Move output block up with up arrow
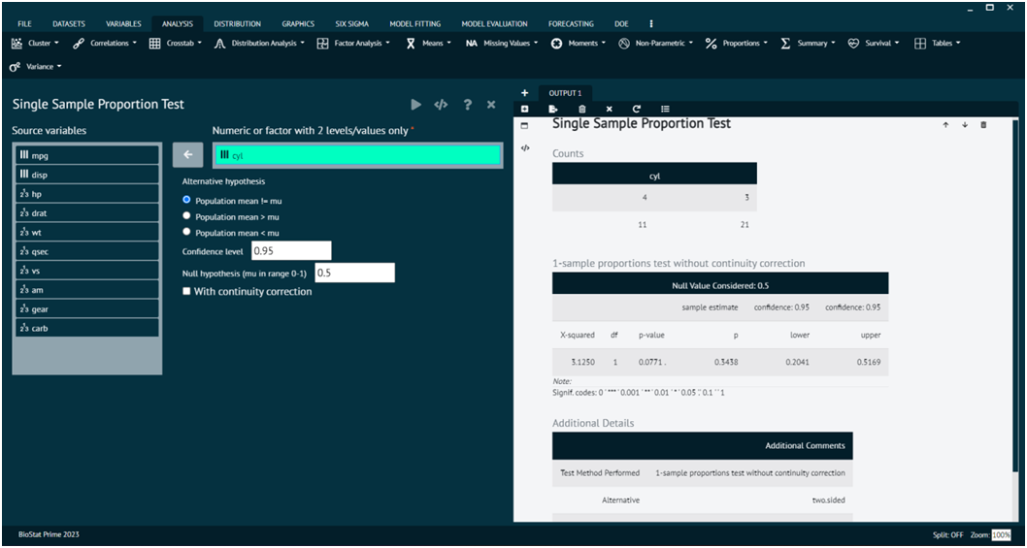Image resolution: width=1027 pixels, height=548 pixels. (945, 125)
